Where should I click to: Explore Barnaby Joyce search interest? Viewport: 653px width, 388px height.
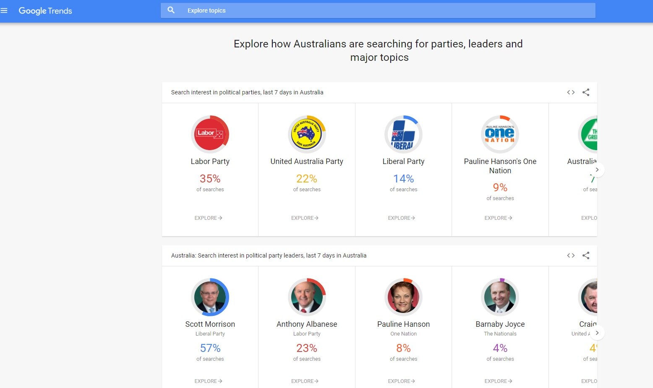[498, 381]
